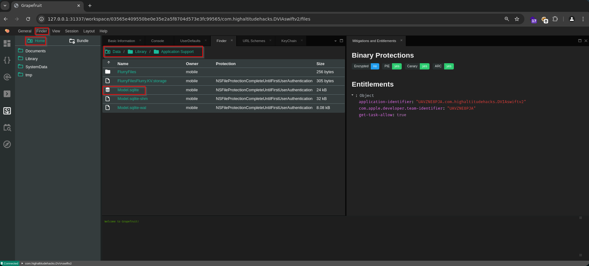This screenshot has width=589, height=266.
Task: Click the zoom magnifier icon in address bar
Action: (x=507, y=19)
